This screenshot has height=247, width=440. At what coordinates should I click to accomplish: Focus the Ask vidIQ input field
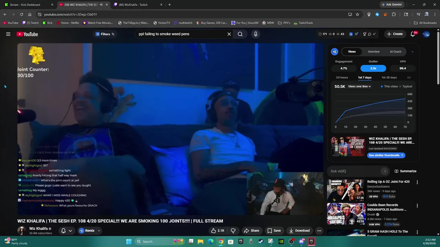pos(355,171)
